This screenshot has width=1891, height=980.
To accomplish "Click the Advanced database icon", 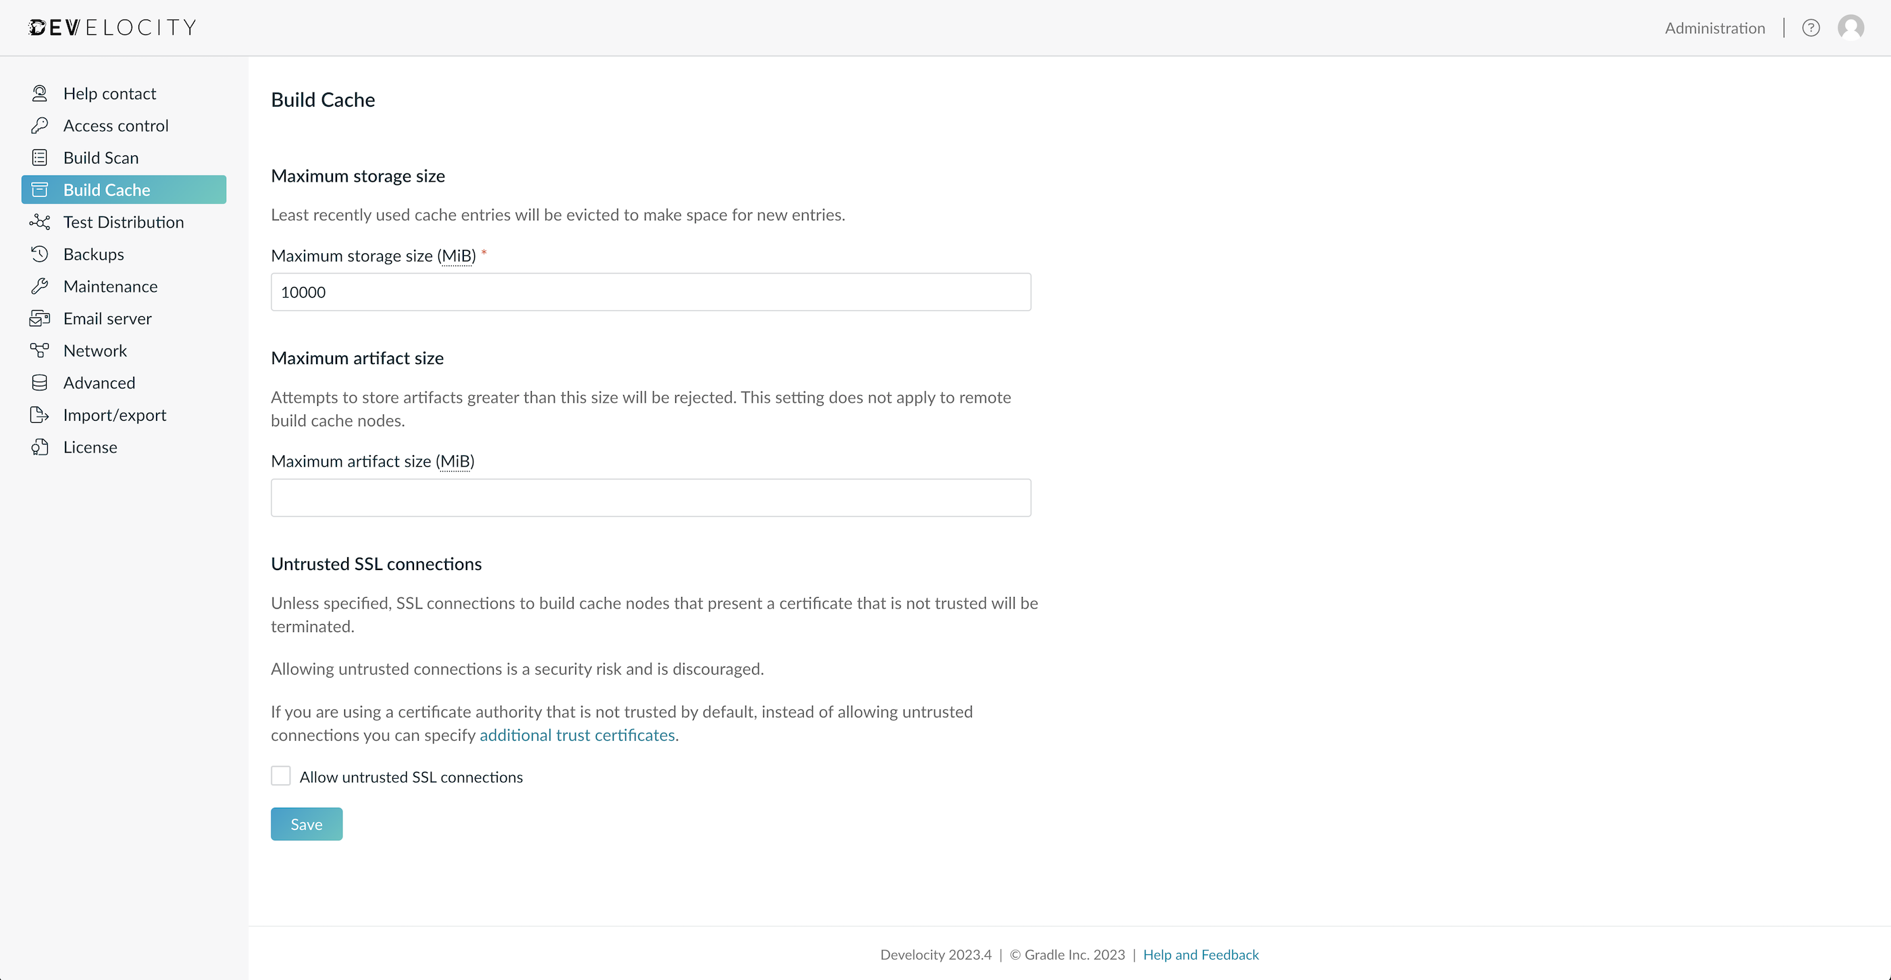I will 41,382.
